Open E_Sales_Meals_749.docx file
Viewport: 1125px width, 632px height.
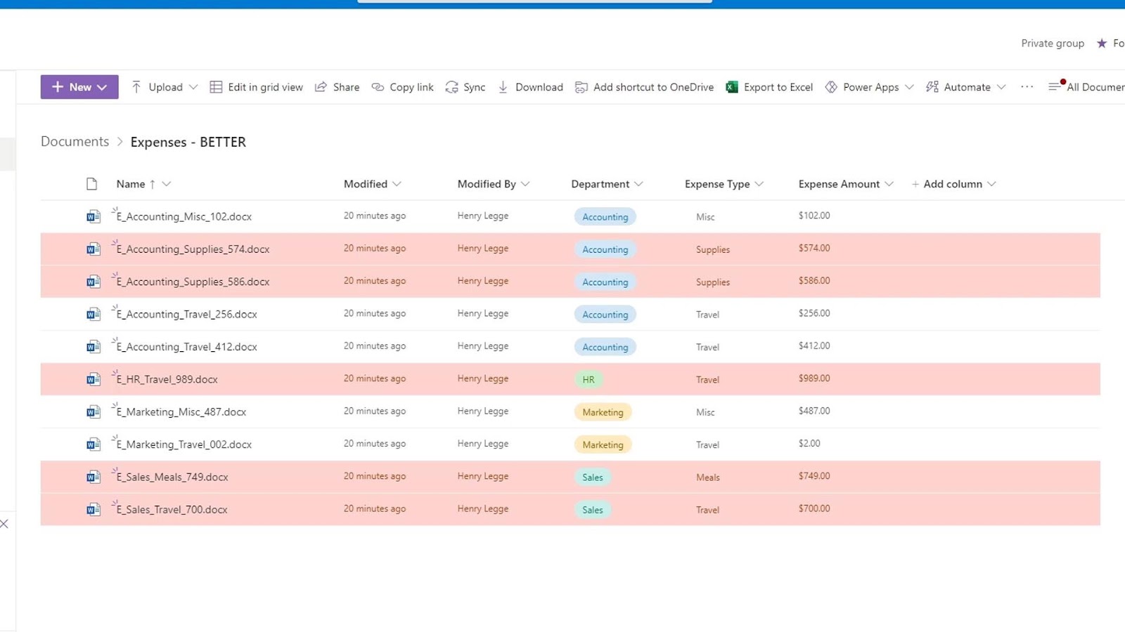pyautogui.click(x=172, y=477)
